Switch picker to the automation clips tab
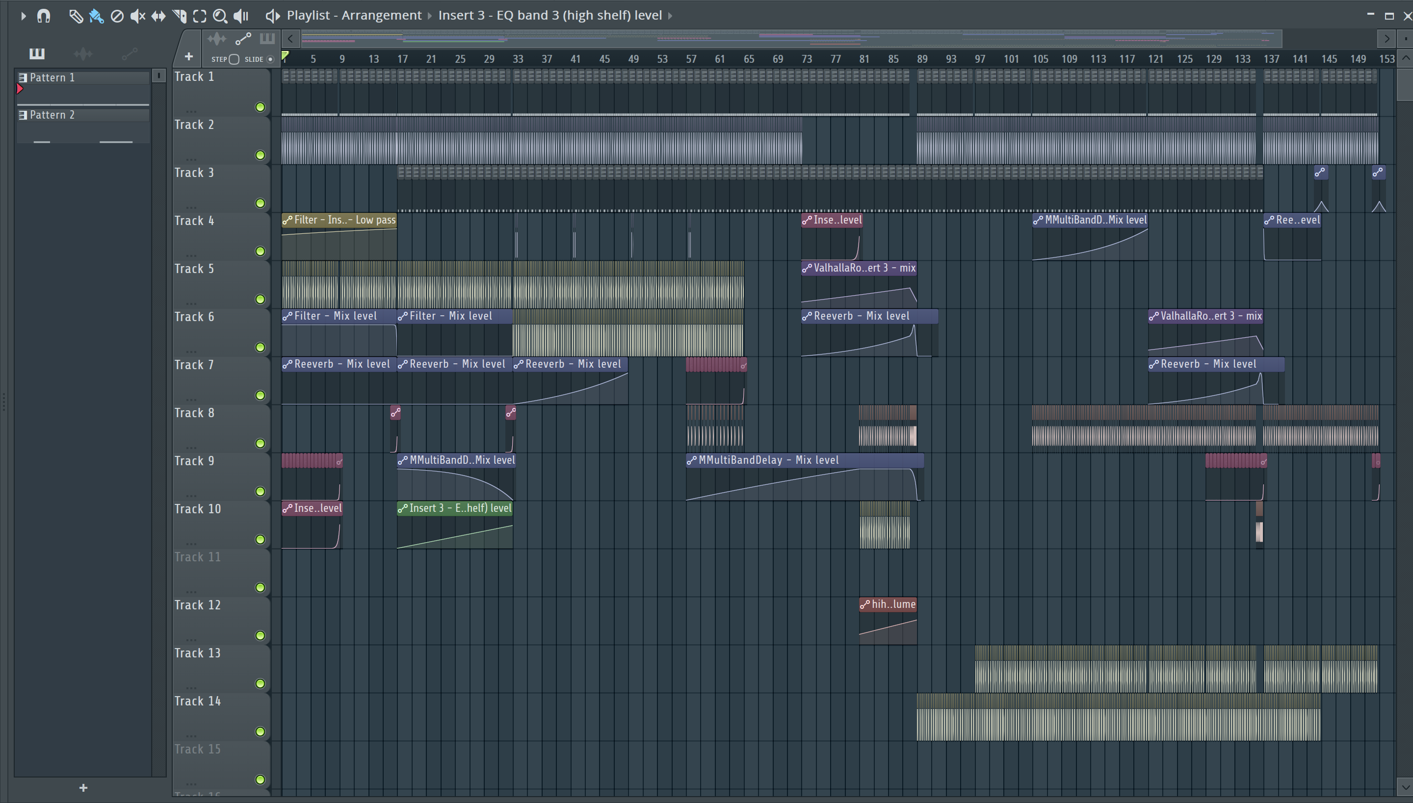Screen dimensions: 1413x803 (x=130, y=53)
